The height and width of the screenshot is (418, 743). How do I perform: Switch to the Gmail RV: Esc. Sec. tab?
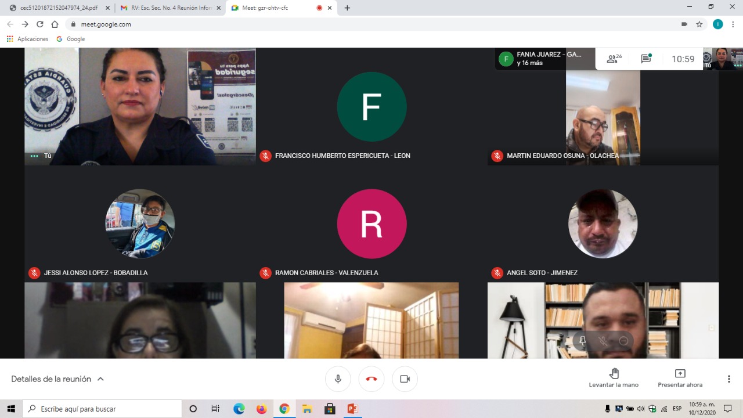(x=168, y=8)
